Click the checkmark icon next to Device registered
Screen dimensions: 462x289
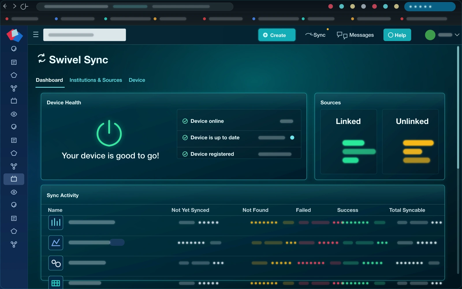coord(185,154)
